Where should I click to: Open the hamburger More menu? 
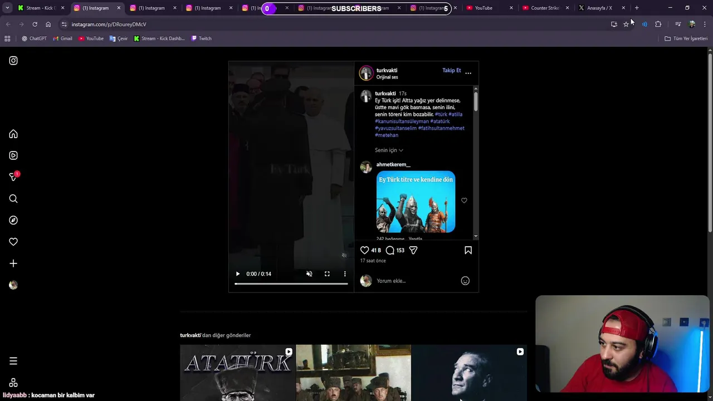click(13, 361)
